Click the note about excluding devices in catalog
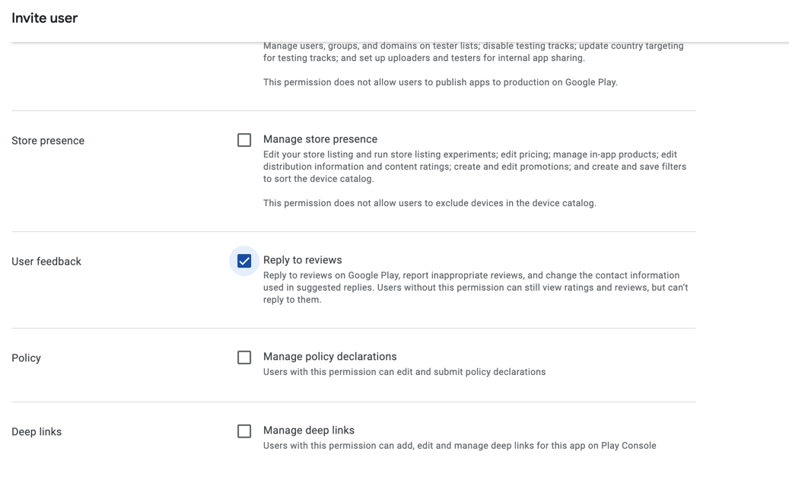Screen dimensions: 789x477 coord(429,203)
